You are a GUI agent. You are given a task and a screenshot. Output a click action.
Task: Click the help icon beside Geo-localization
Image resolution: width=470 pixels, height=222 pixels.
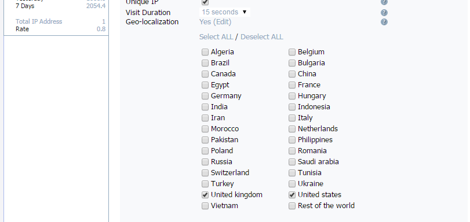(x=384, y=22)
